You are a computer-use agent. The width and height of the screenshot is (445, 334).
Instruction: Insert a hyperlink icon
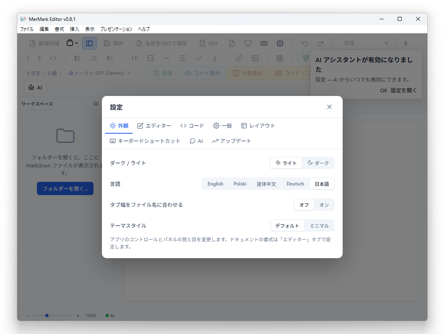click(239, 58)
